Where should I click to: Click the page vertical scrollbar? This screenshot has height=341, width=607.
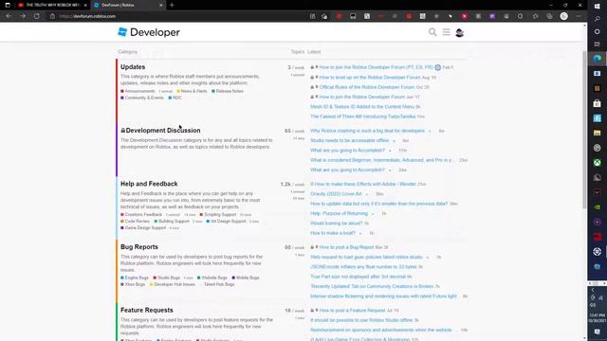[584, 130]
